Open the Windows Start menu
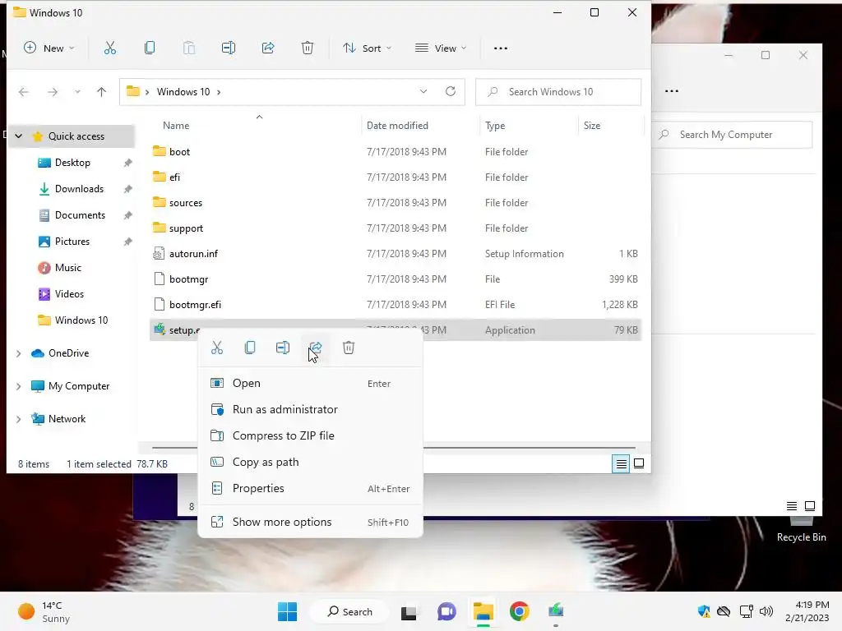The height and width of the screenshot is (631, 842). pyautogui.click(x=287, y=611)
